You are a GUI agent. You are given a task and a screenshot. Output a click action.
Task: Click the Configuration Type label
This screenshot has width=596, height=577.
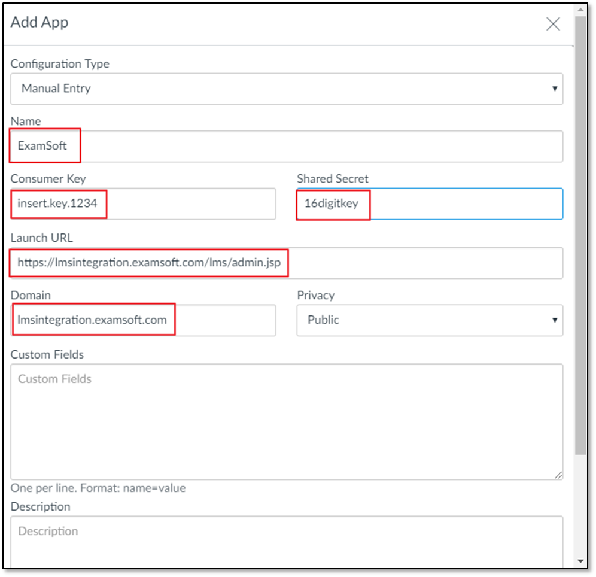pos(60,64)
